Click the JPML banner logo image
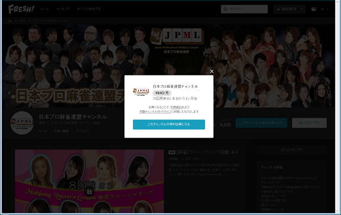 coord(177,40)
